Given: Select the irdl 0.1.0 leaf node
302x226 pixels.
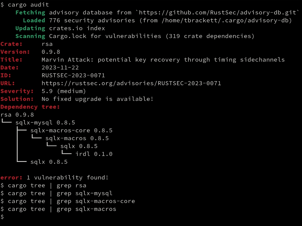Looking at the screenshot, I should pyautogui.click(x=94, y=154).
